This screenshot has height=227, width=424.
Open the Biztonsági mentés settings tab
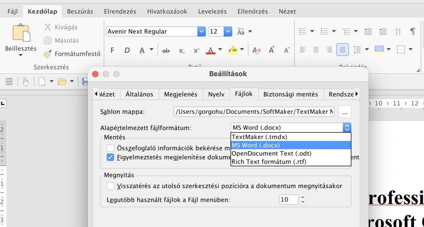point(291,94)
